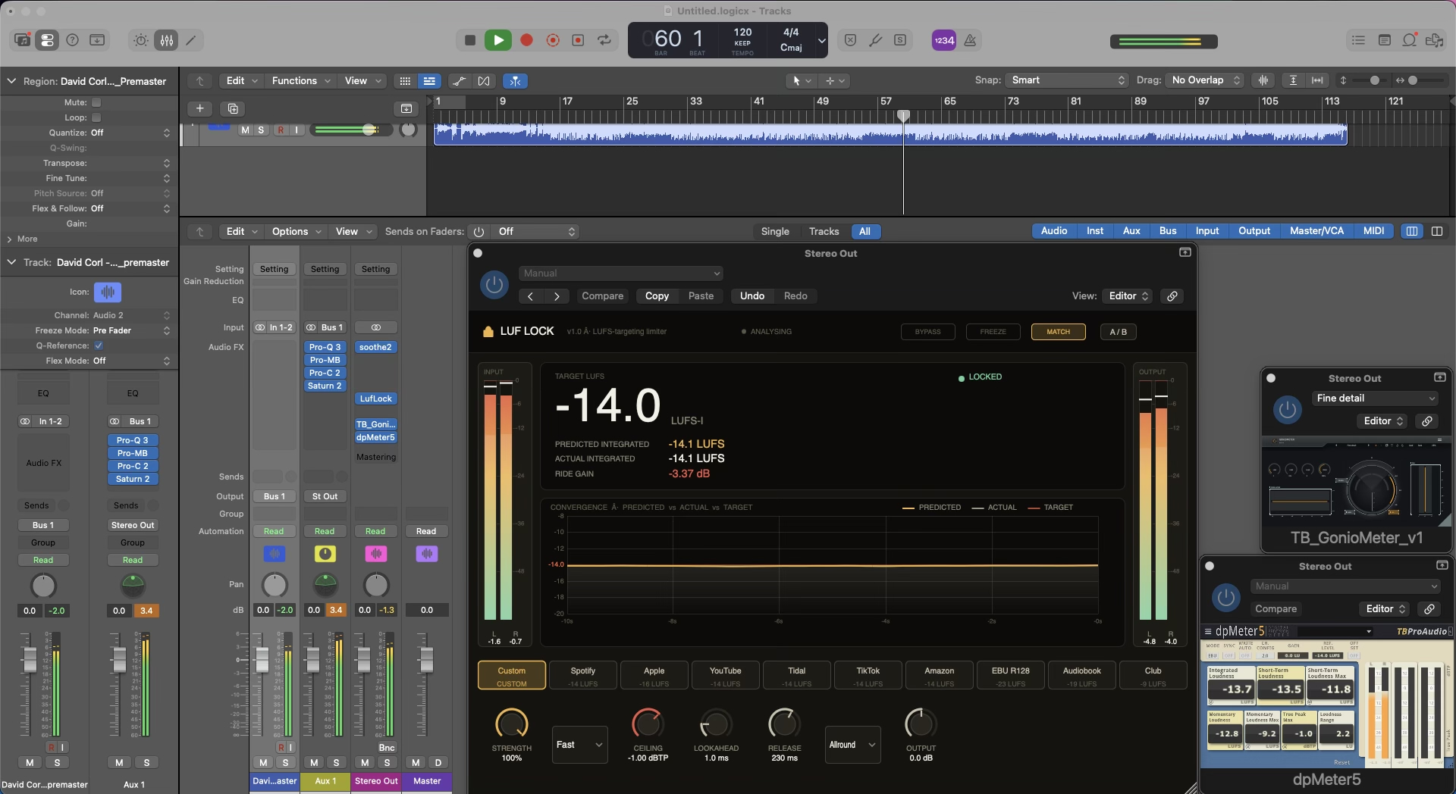
Task: Toggle Cycle mode button
Action: [x=604, y=40]
